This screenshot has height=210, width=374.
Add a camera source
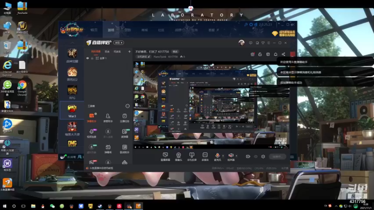click(179, 157)
